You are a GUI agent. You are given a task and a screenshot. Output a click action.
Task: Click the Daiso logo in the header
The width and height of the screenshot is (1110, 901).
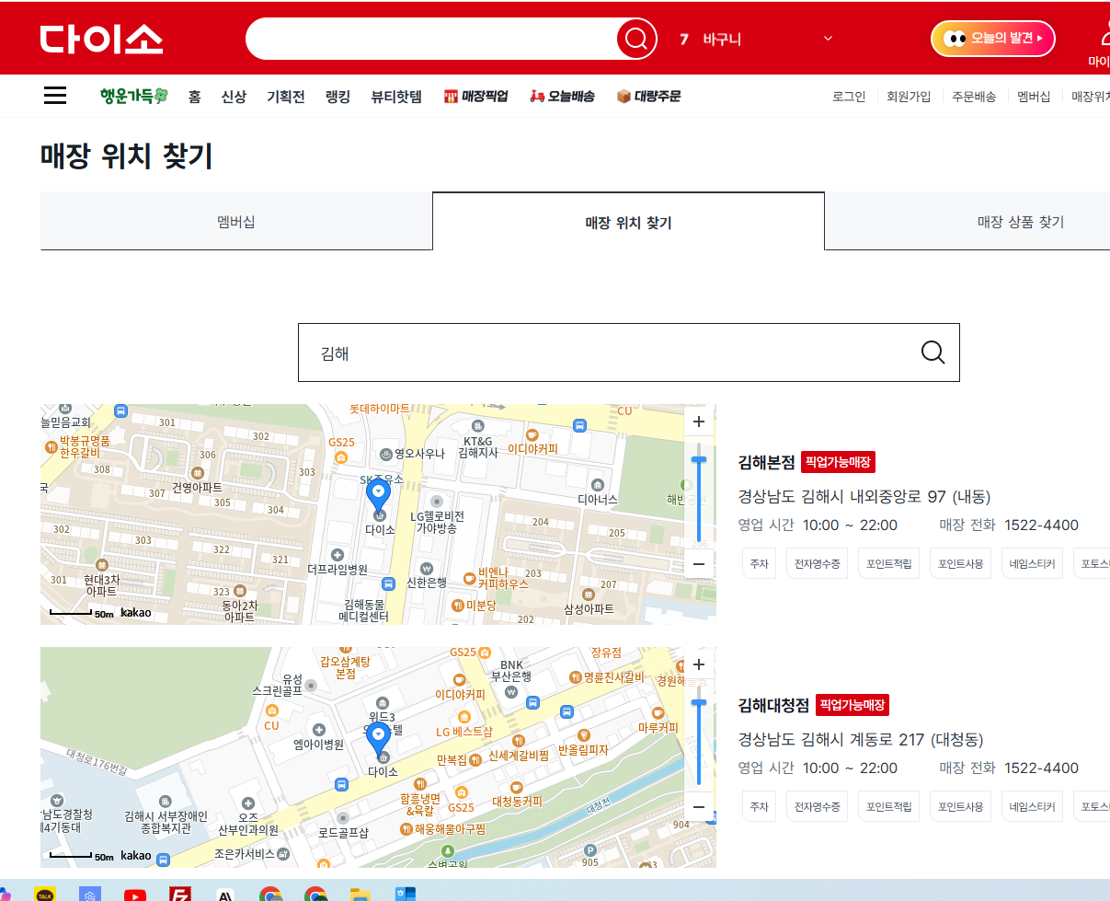coord(102,39)
